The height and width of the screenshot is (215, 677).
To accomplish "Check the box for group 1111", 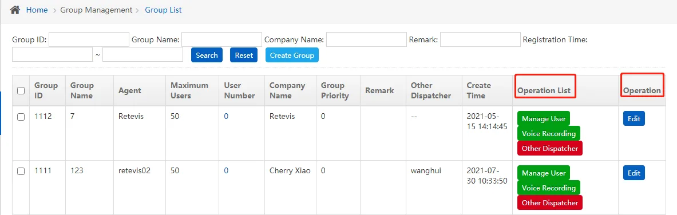I will point(21,172).
